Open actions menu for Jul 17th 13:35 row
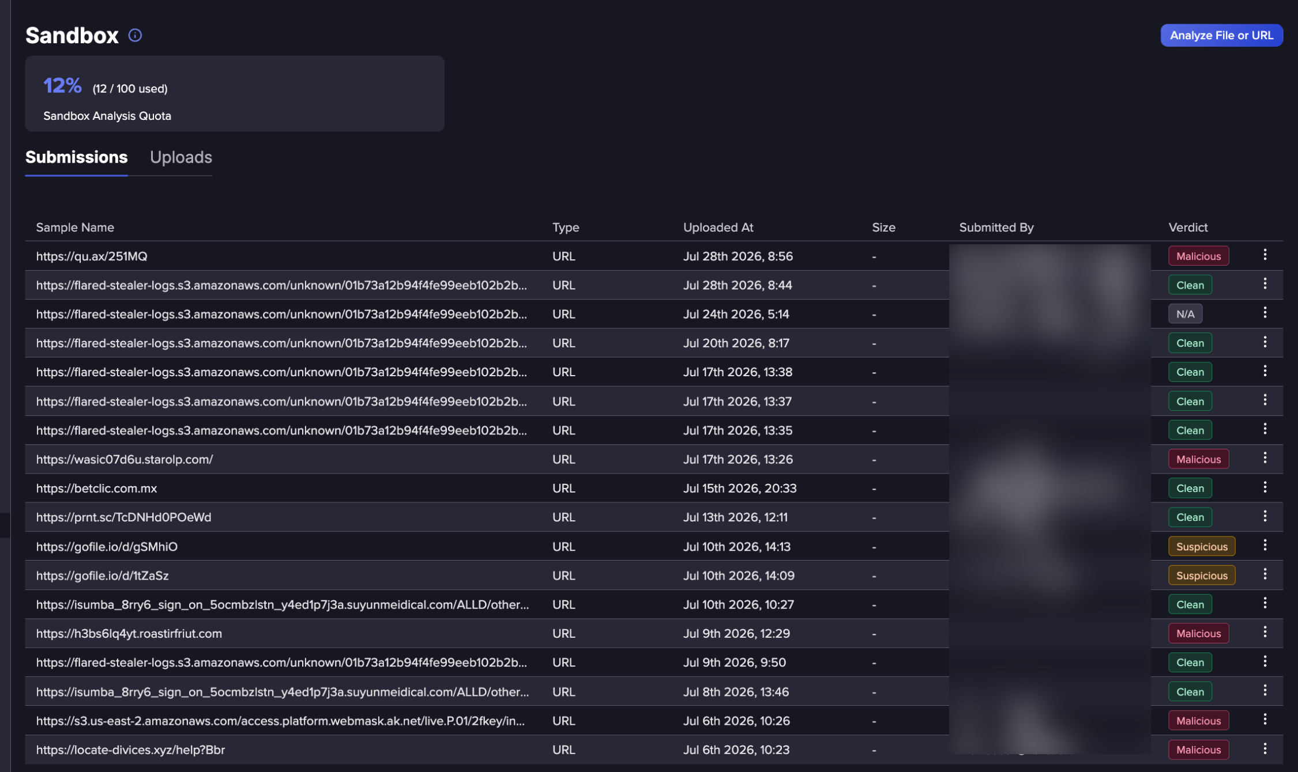The image size is (1298, 772). 1265,429
